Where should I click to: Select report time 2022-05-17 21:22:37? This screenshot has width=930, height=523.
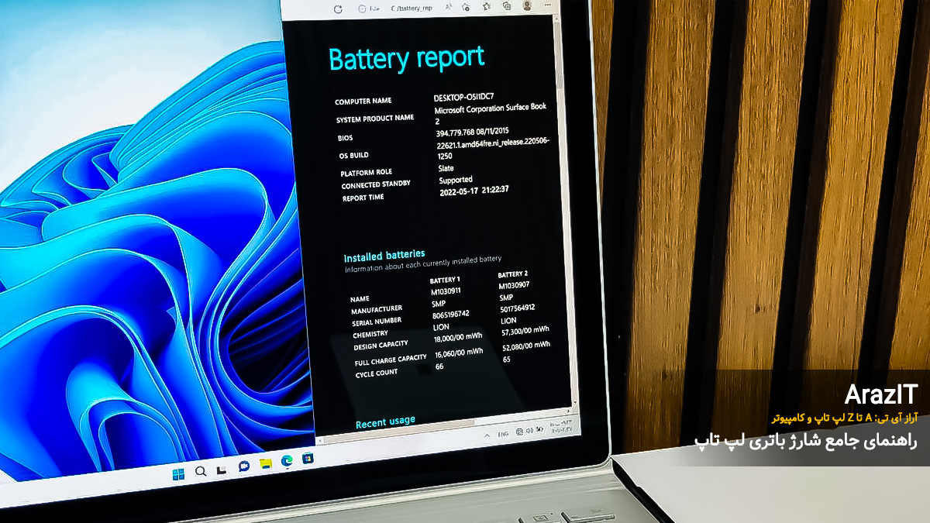474,190
